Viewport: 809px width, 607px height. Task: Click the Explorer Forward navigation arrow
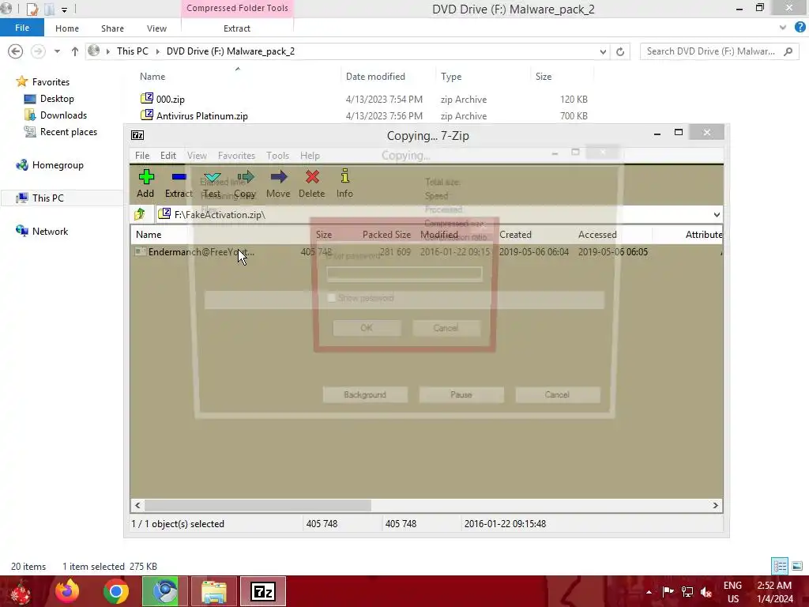tap(38, 51)
